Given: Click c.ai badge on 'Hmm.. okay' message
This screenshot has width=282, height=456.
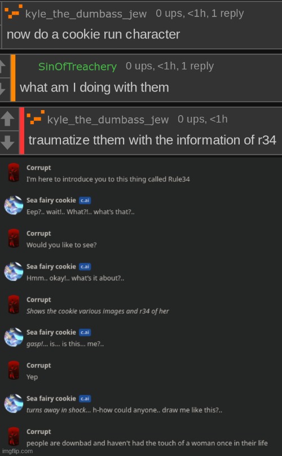Looking at the screenshot, I should (85, 267).
